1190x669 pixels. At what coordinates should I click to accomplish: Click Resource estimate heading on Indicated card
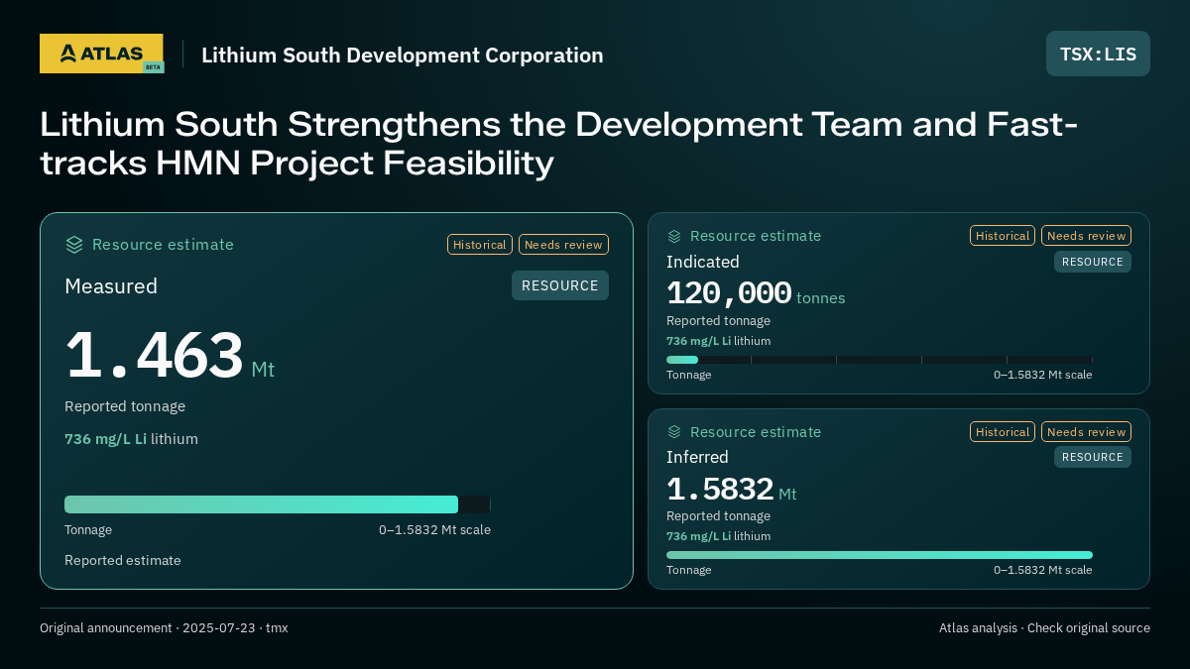(756, 236)
